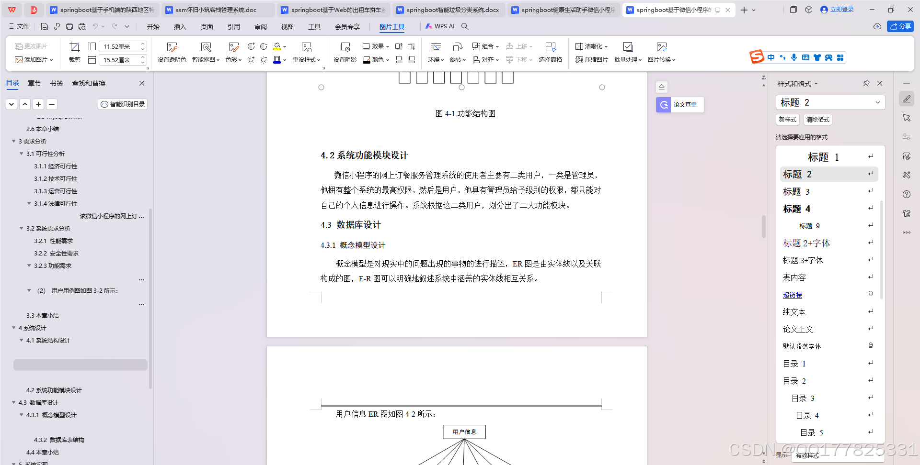The width and height of the screenshot is (920, 465).
Task: Edit the 11.52厘米 picture height field
Action: point(119,46)
